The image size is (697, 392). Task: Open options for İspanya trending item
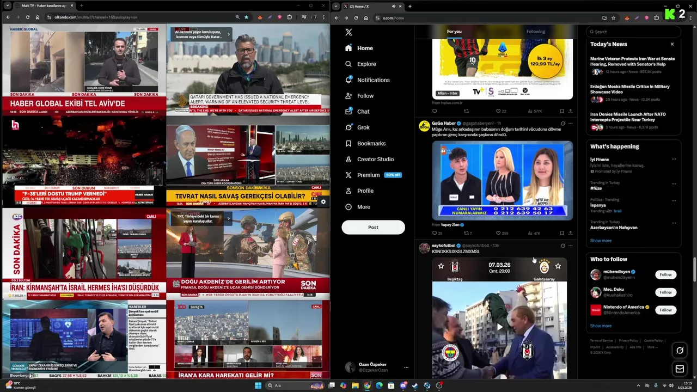(x=674, y=200)
